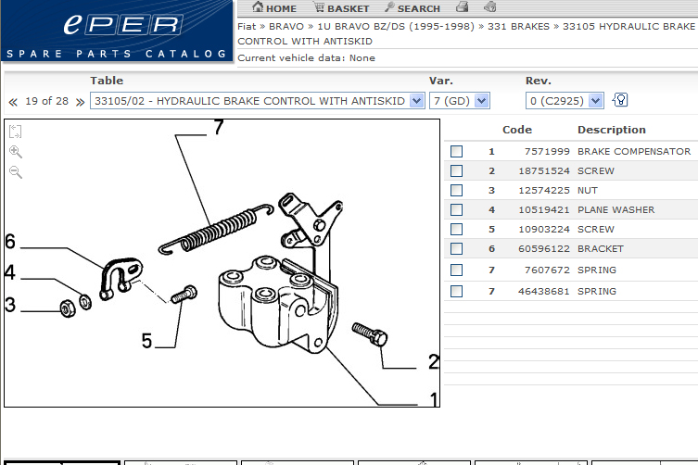The width and height of the screenshot is (698, 465).
Task: Click the Fiat breadcrumb link
Action: point(248,27)
